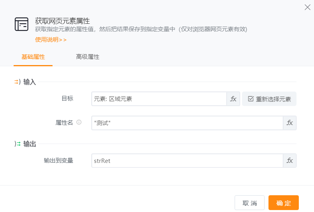Confirm with the orange 确定 button
Screen dimensions: 314x212
point(283,203)
